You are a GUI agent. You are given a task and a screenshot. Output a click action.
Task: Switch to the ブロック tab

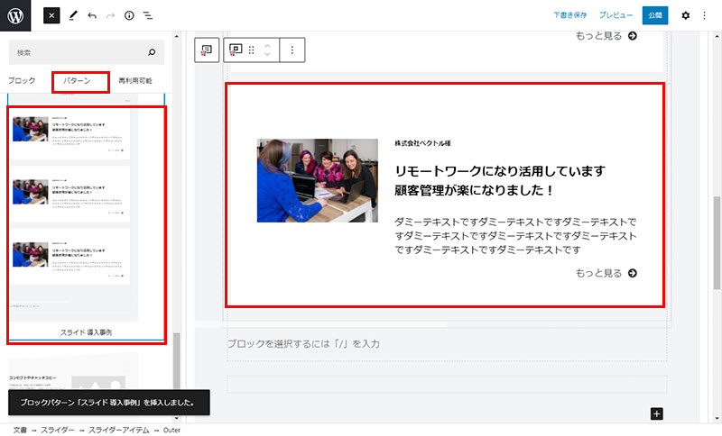[22, 81]
